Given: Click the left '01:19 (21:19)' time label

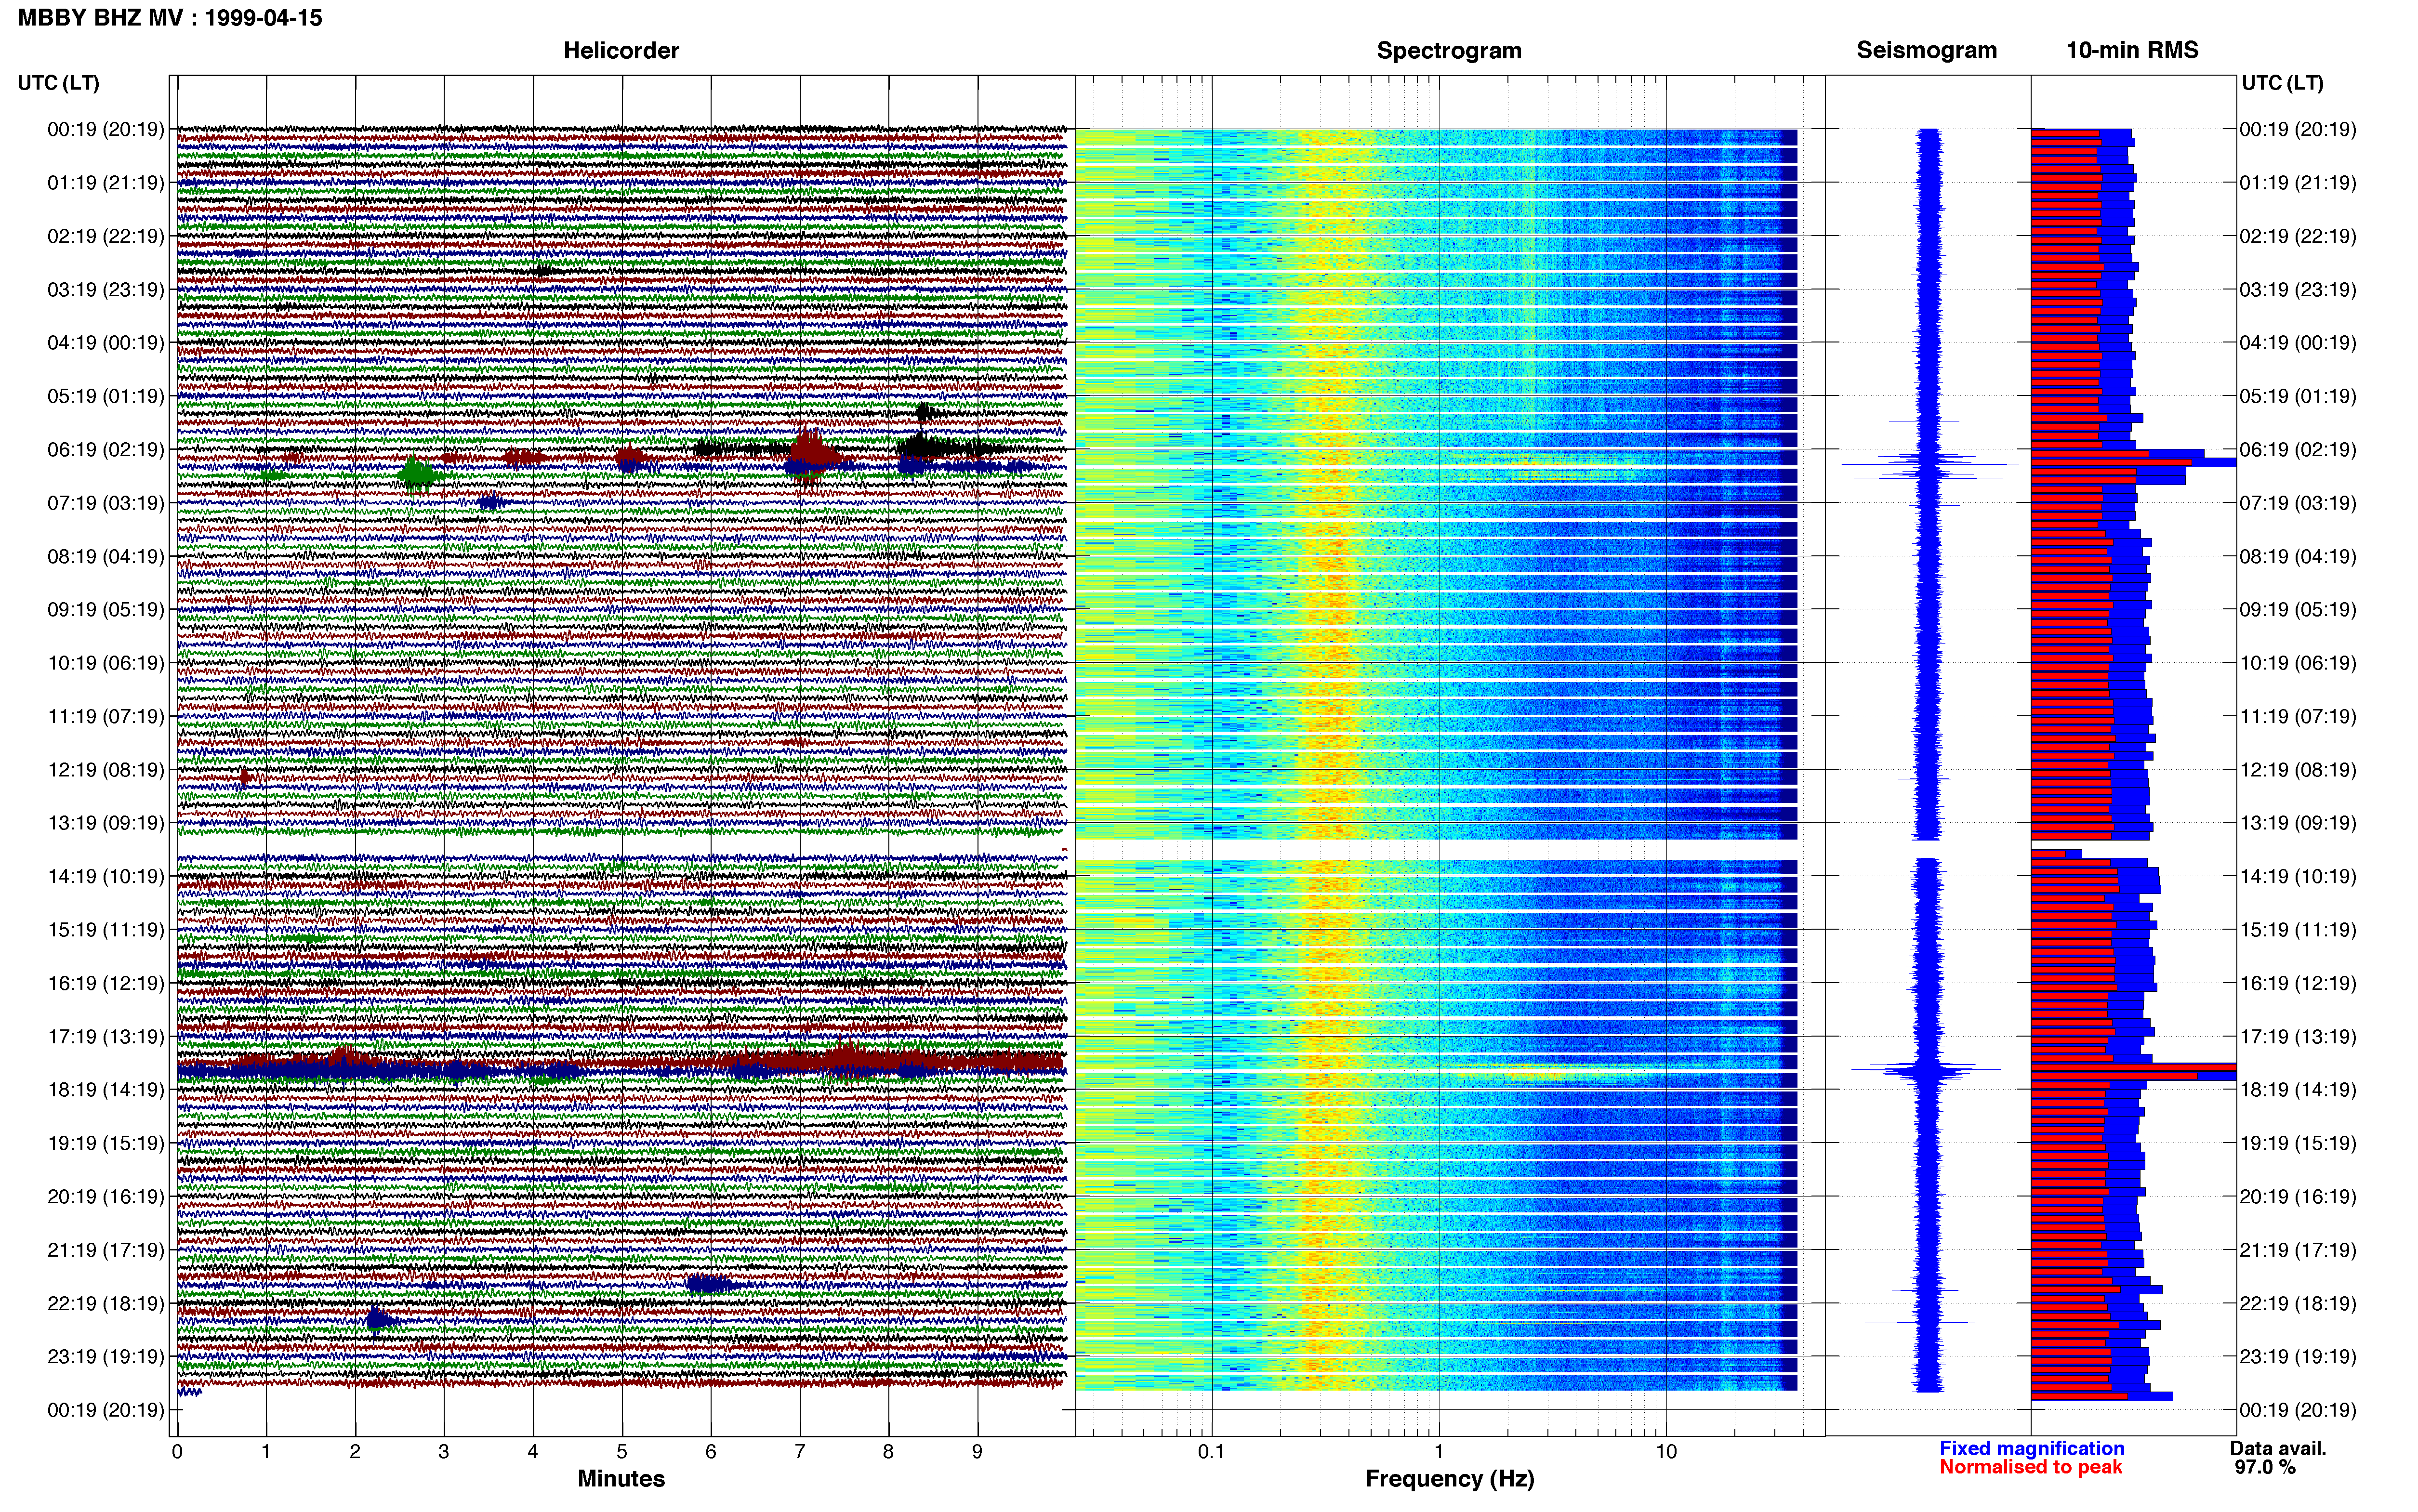Looking at the screenshot, I should [x=105, y=183].
